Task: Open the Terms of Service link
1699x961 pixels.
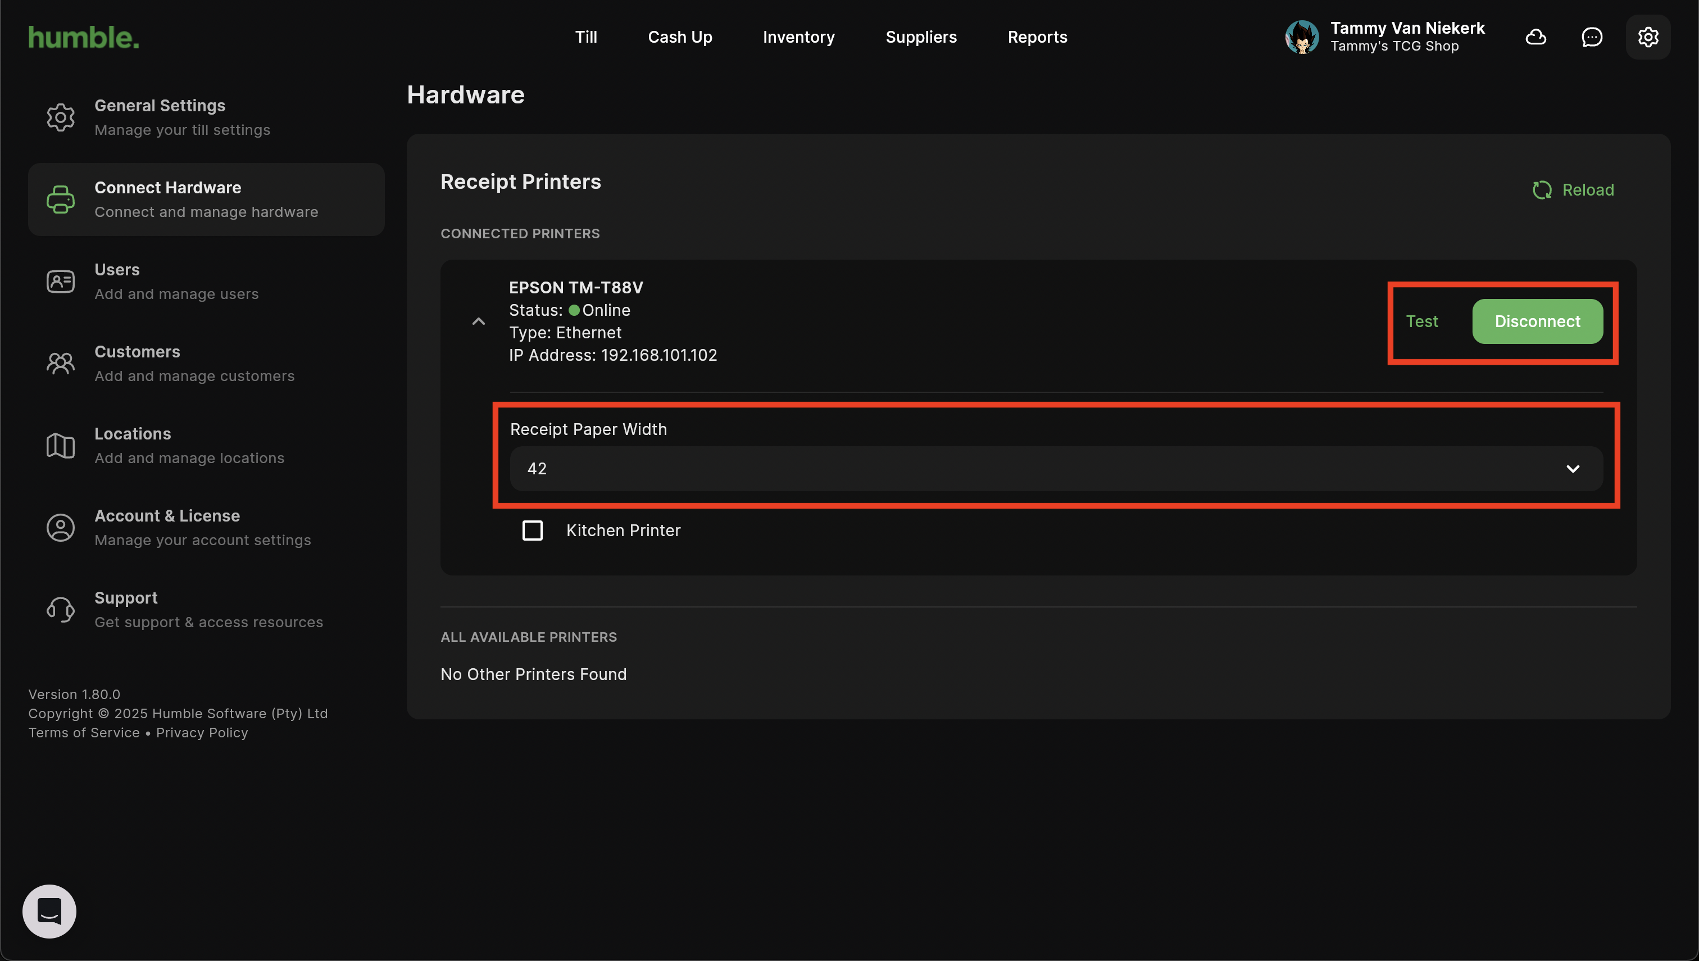Action: pyautogui.click(x=84, y=733)
